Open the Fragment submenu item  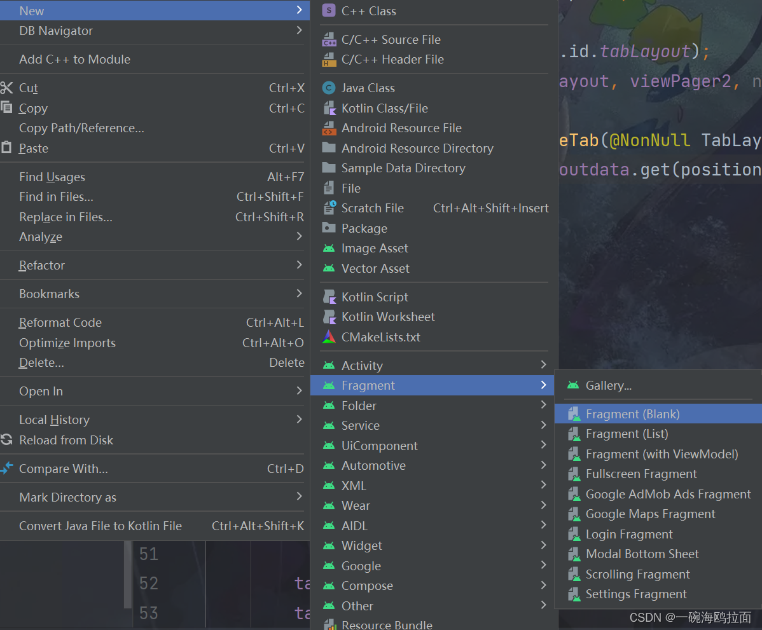tap(432, 385)
